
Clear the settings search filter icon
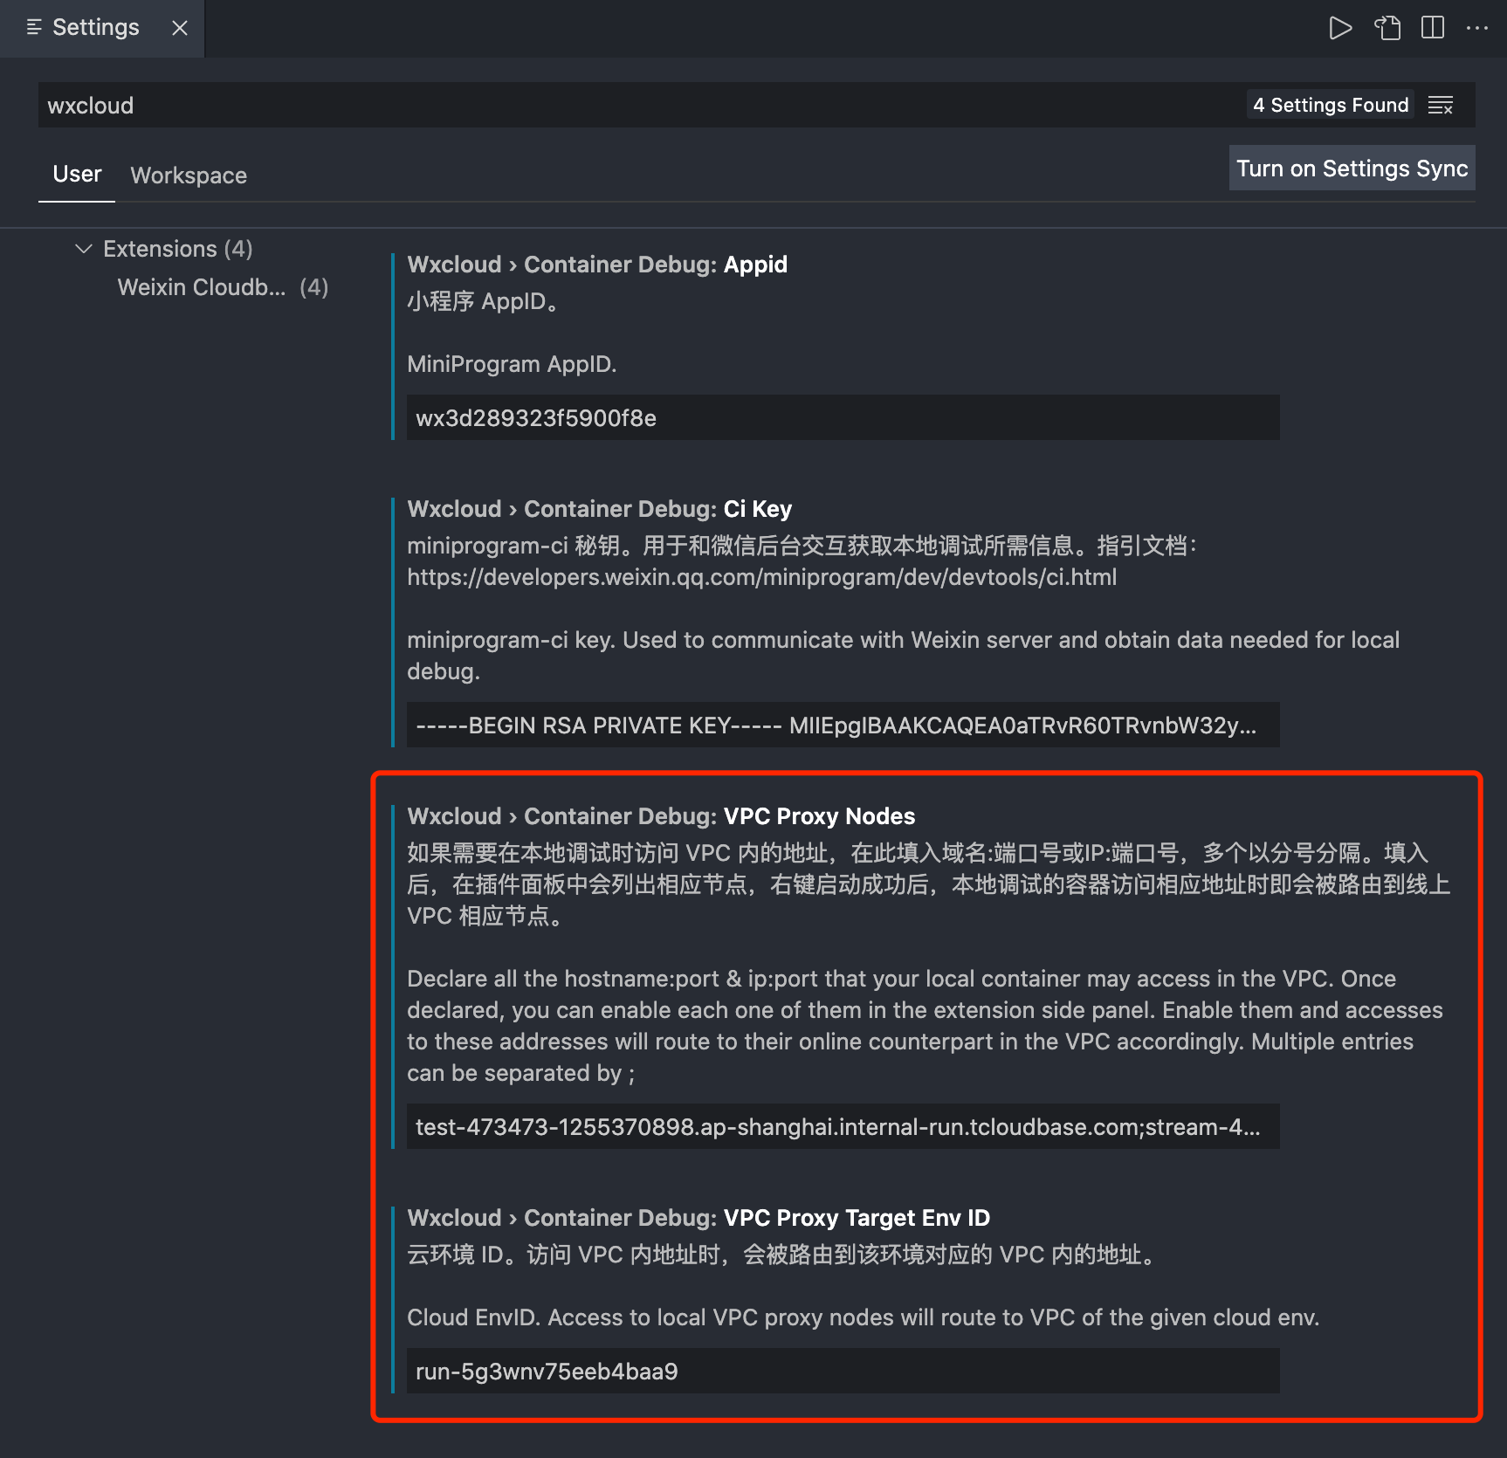(x=1441, y=106)
